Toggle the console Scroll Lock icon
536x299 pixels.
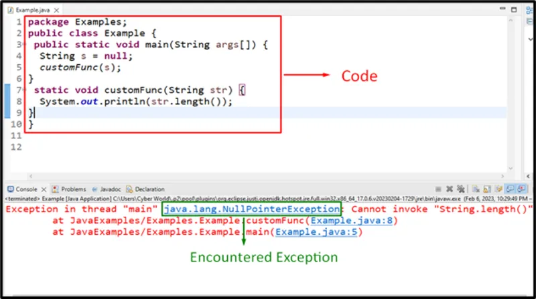tap(487, 189)
